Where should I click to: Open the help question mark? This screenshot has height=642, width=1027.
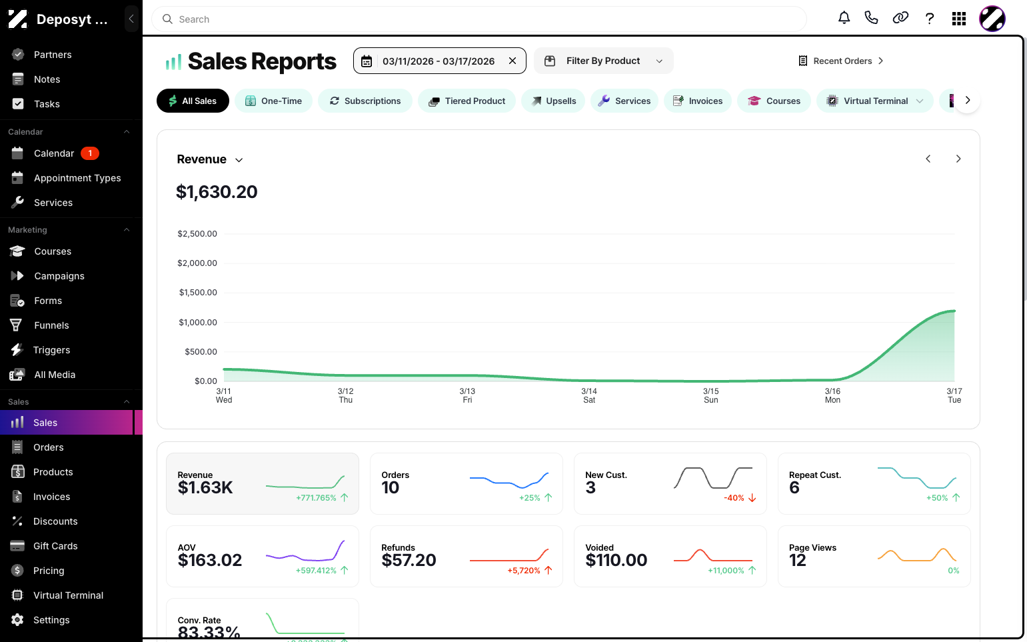coord(930,19)
